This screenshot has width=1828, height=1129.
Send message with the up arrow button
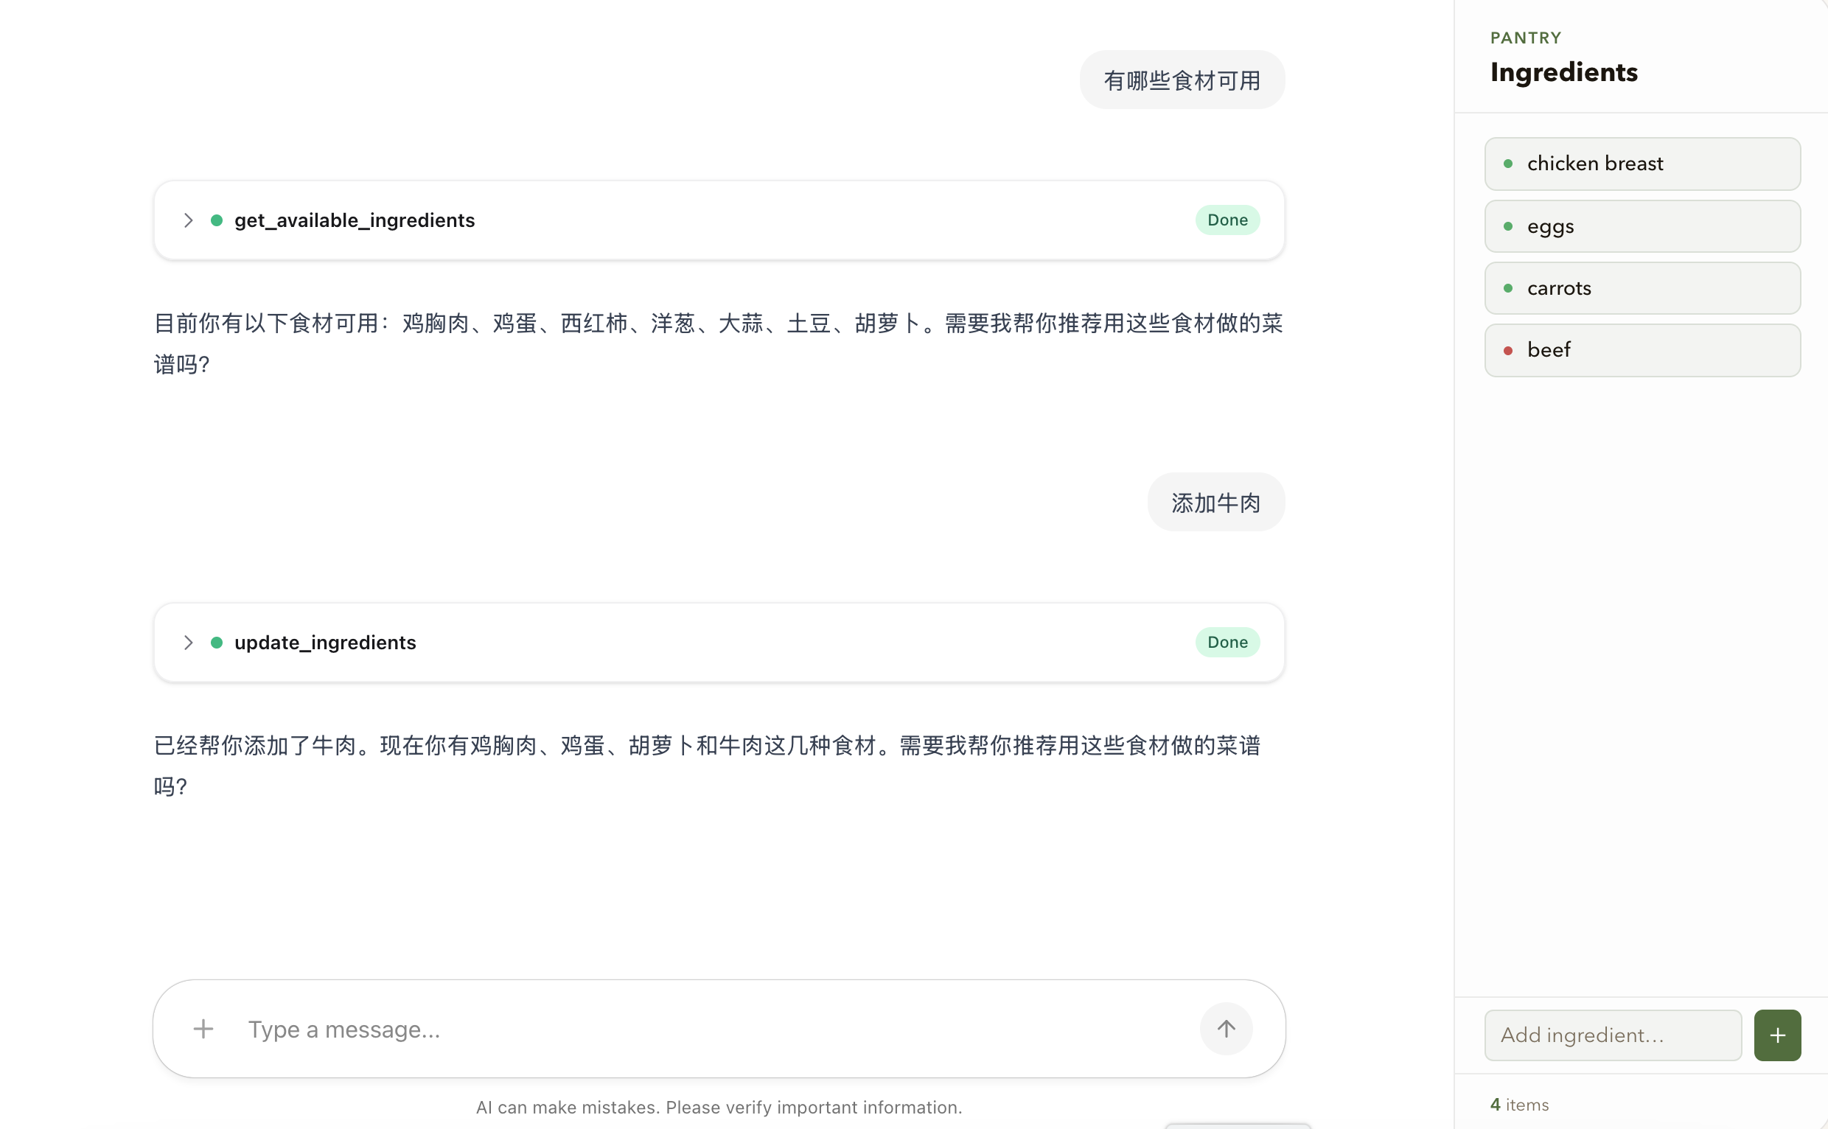[x=1226, y=1029]
